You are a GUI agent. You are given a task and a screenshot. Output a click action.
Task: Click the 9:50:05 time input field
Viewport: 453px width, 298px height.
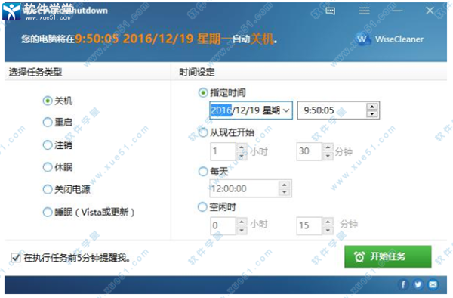click(332, 110)
